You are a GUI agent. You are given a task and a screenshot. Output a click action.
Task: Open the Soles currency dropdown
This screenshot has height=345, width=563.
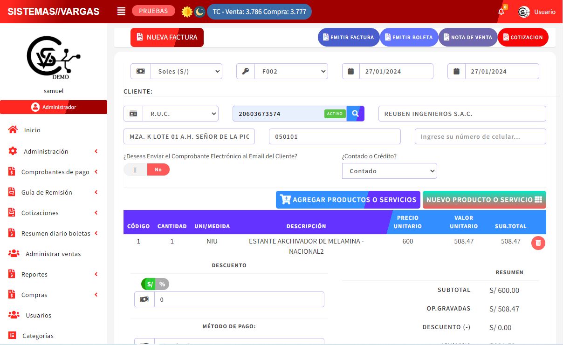point(185,71)
